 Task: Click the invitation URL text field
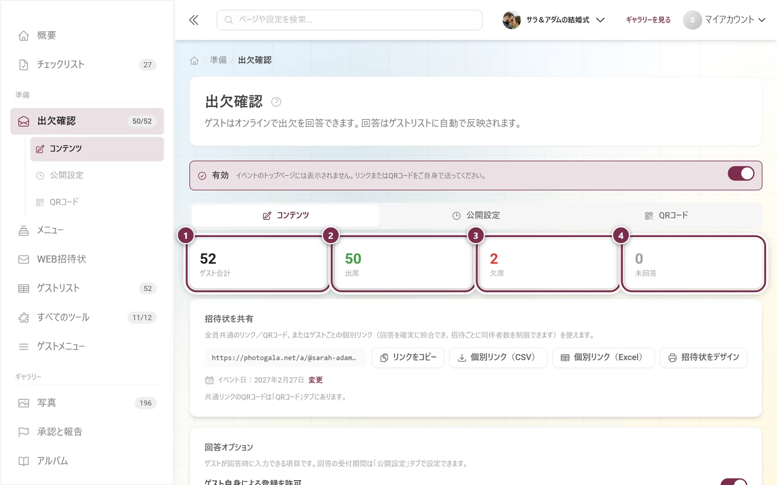285,358
